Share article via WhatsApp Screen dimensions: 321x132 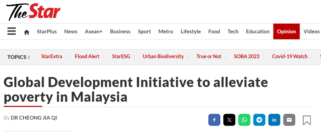coord(244,120)
